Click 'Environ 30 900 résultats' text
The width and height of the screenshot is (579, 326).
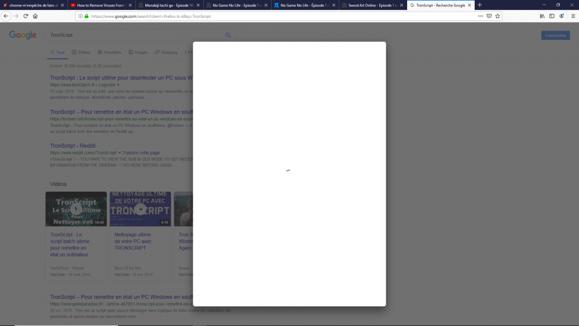[x=86, y=66]
